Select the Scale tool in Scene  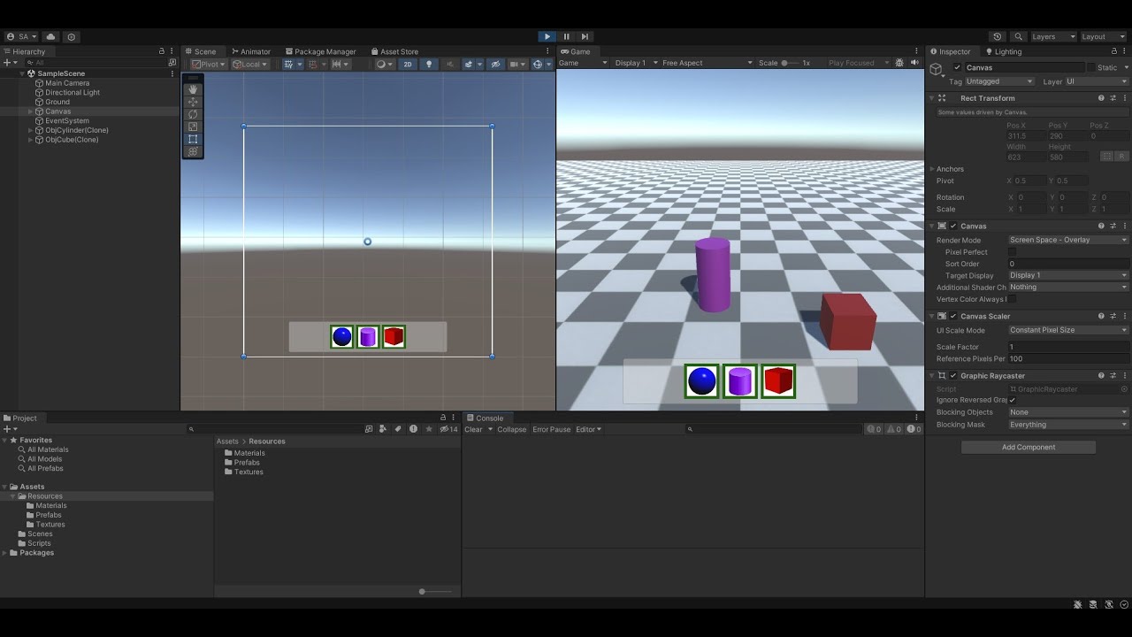tap(193, 127)
